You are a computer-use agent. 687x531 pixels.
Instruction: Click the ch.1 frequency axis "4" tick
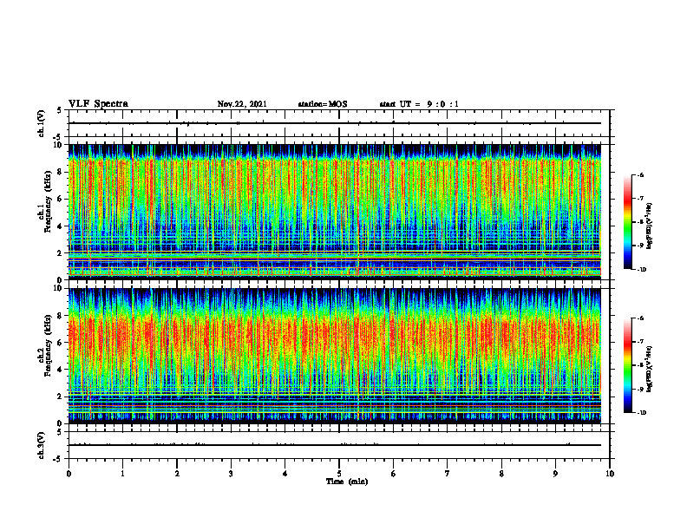click(x=61, y=226)
